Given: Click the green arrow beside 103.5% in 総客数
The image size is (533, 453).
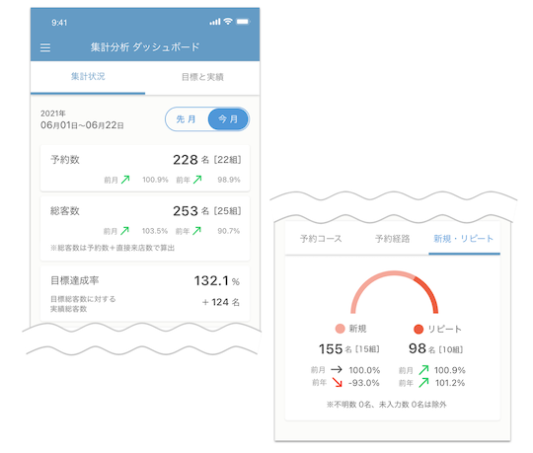Looking at the screenshot, I should point(124,231).
